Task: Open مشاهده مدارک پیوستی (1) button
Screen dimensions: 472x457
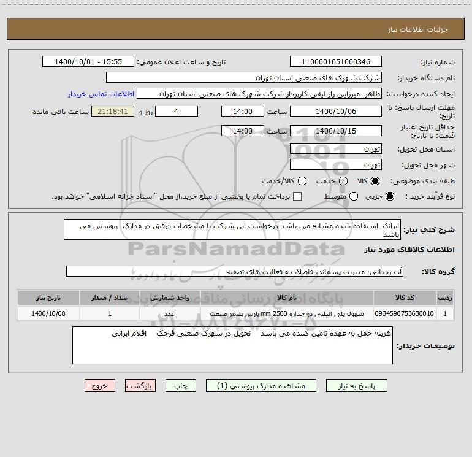Action: (x=261, y=386)
